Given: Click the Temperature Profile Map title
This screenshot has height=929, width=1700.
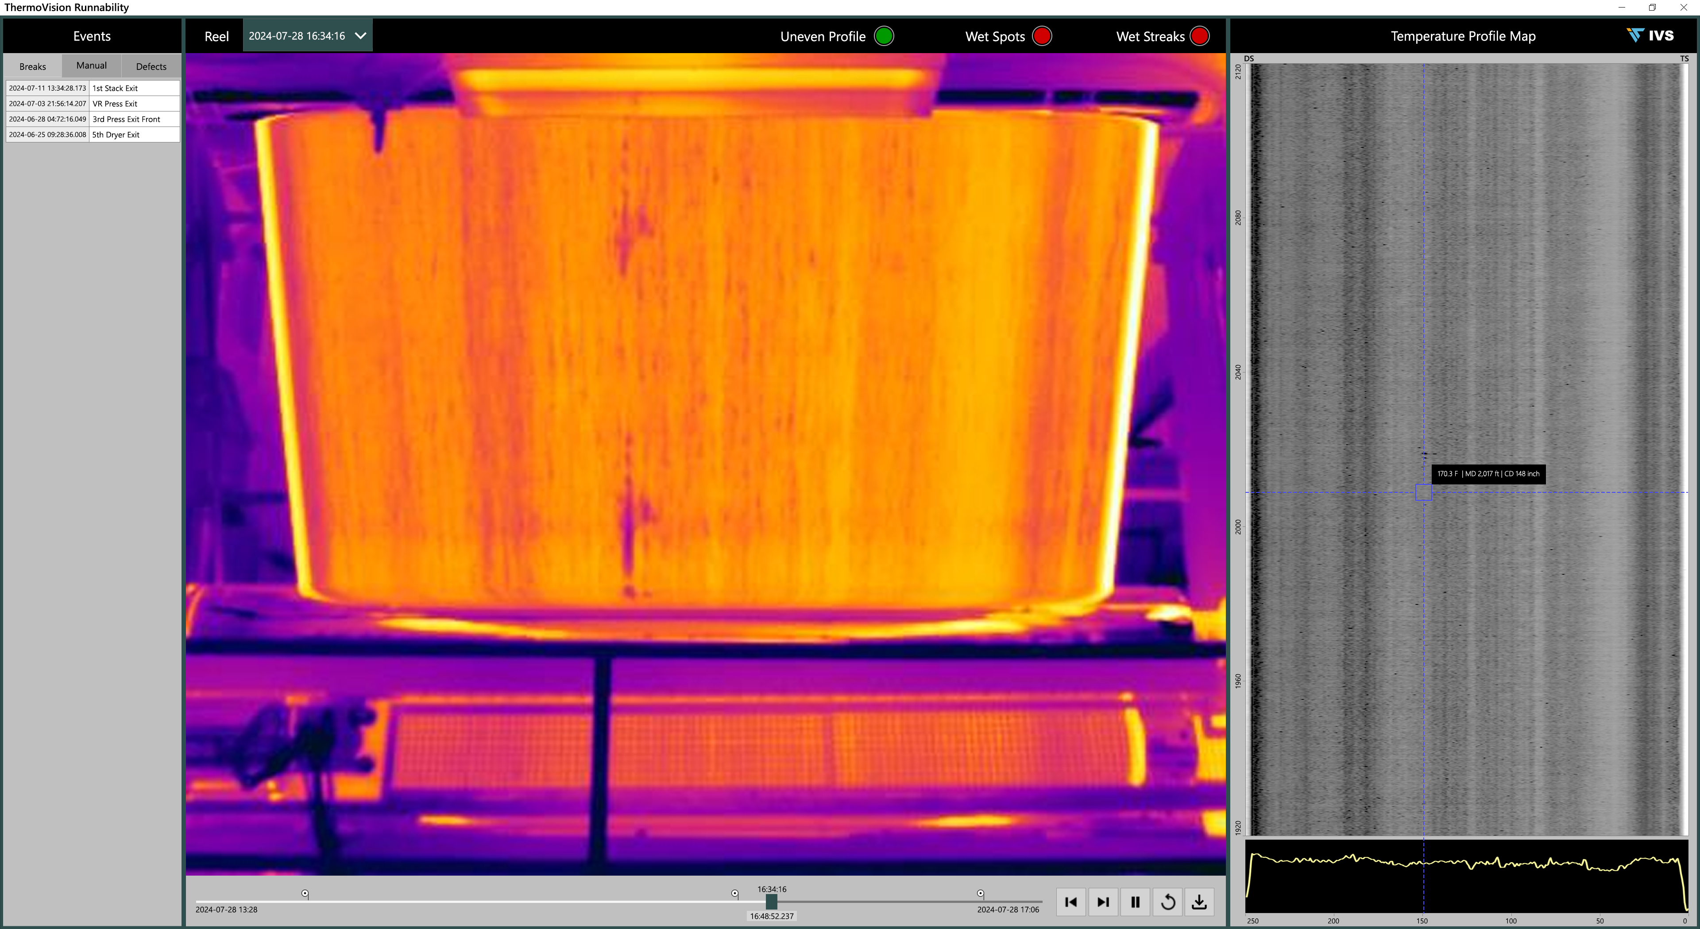Looking at the screenshot, I should pyautogui.click(x=1463, y=36).
